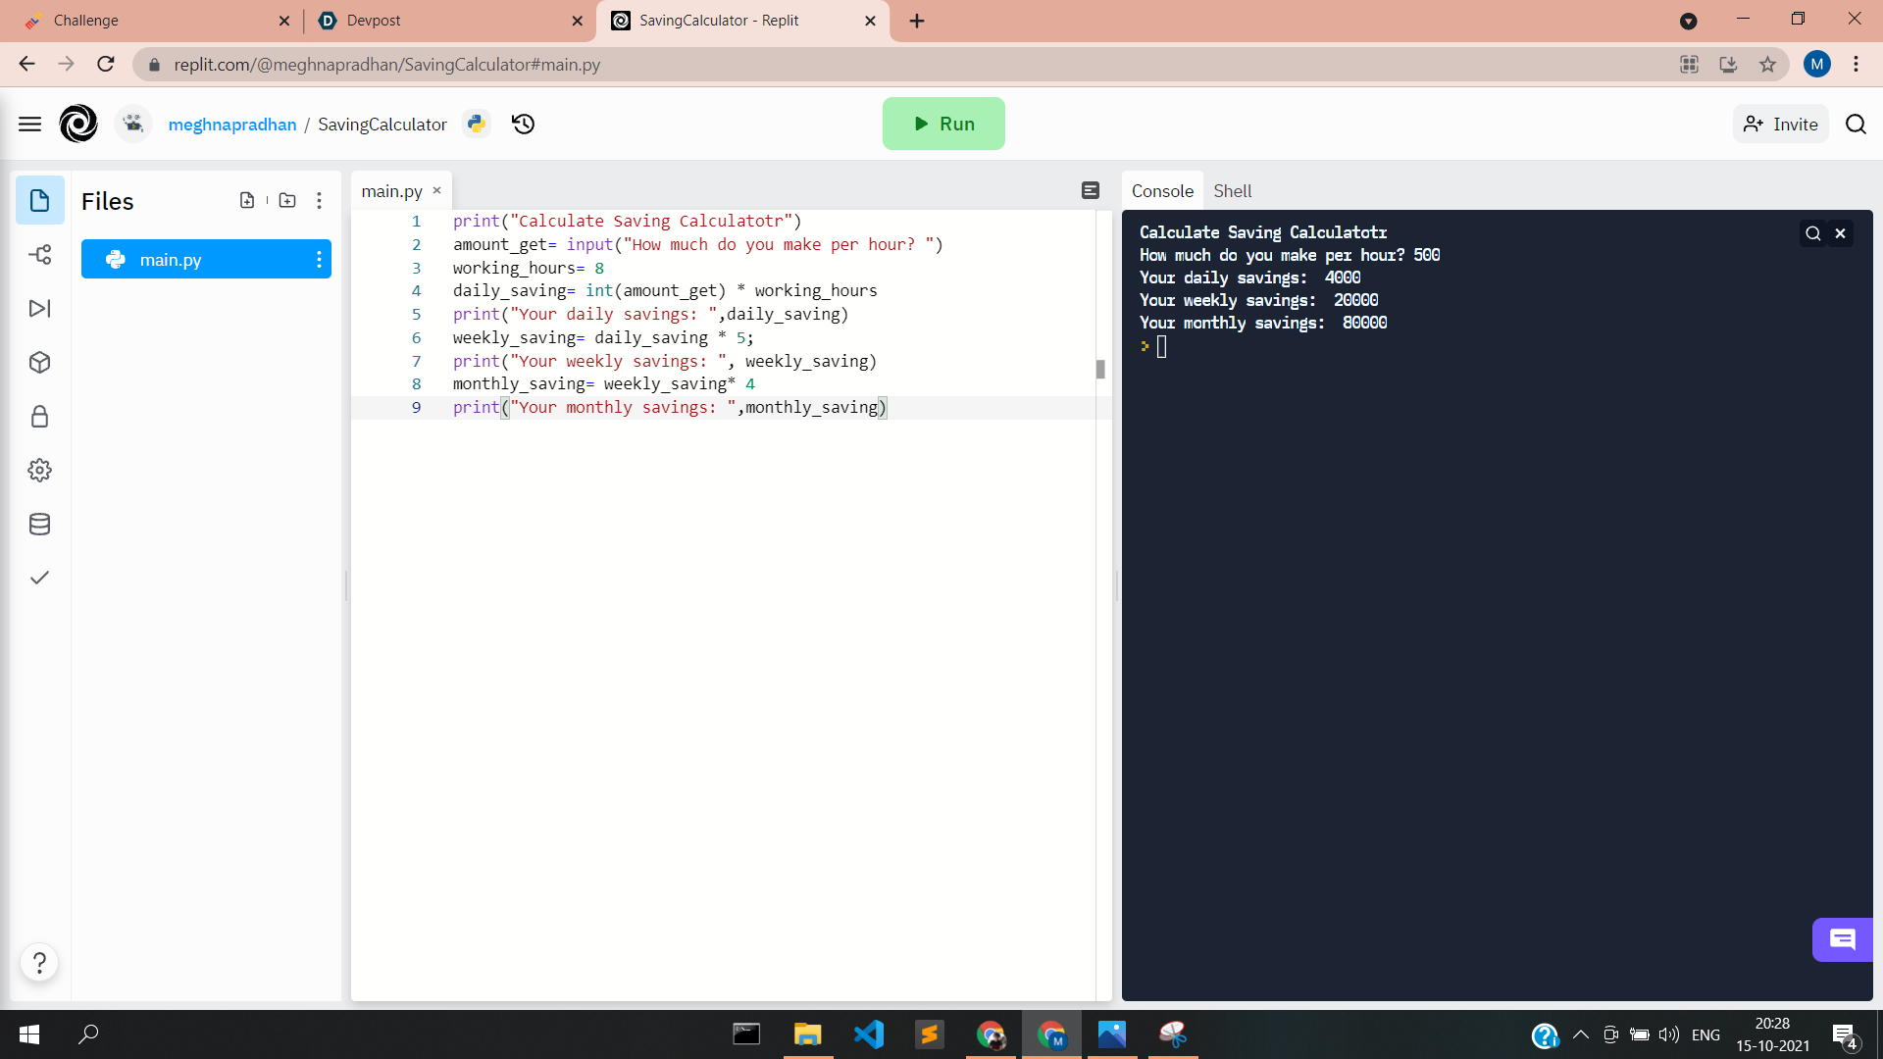Screen dimensions: 1883x1059
Task: Select the Console tab
Action: point(1162,191)
